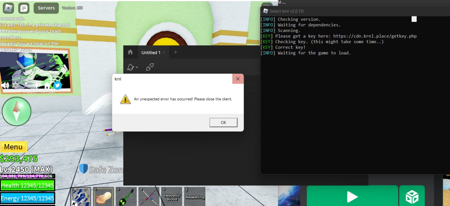Screen dimensions: 450x206
Task: Click OK in the krnl error dialog
Action: point(223,122)
